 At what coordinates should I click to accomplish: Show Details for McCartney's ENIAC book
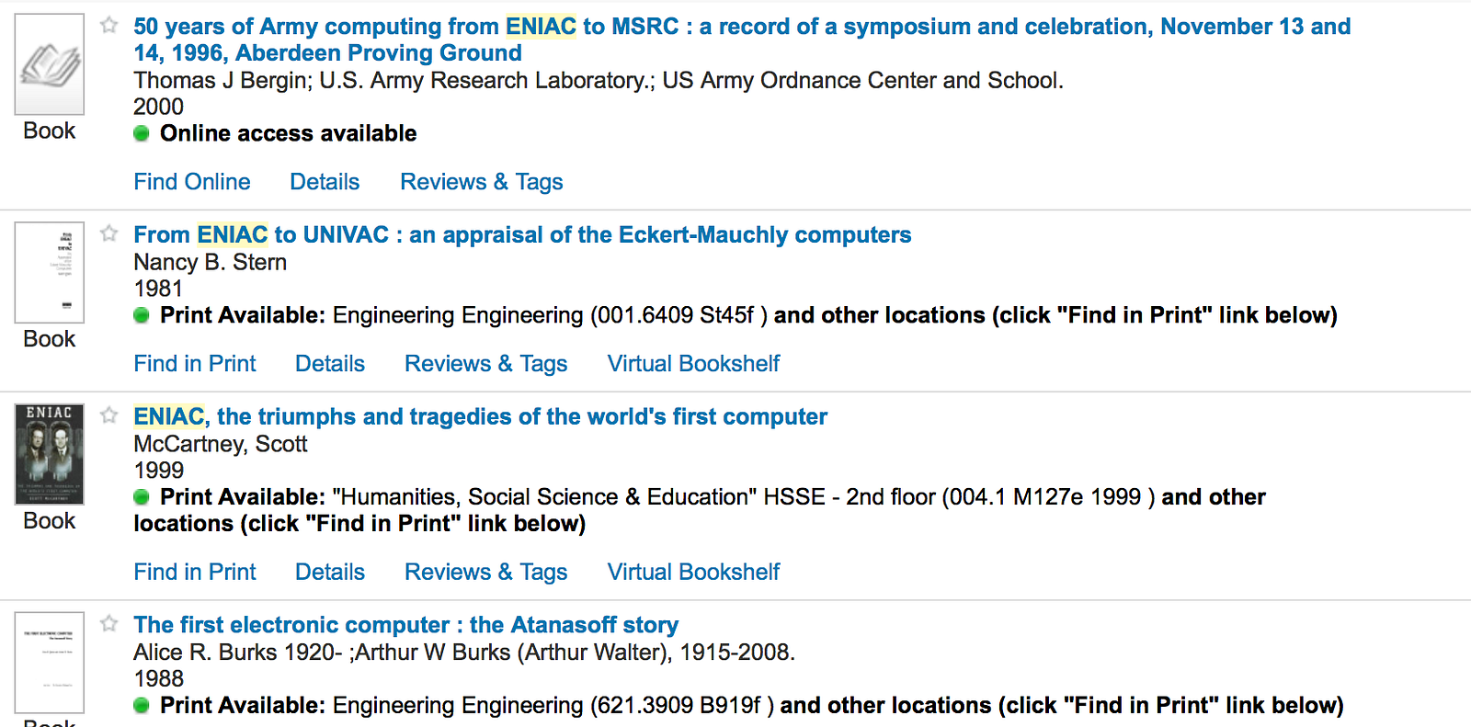click(330, 573)
